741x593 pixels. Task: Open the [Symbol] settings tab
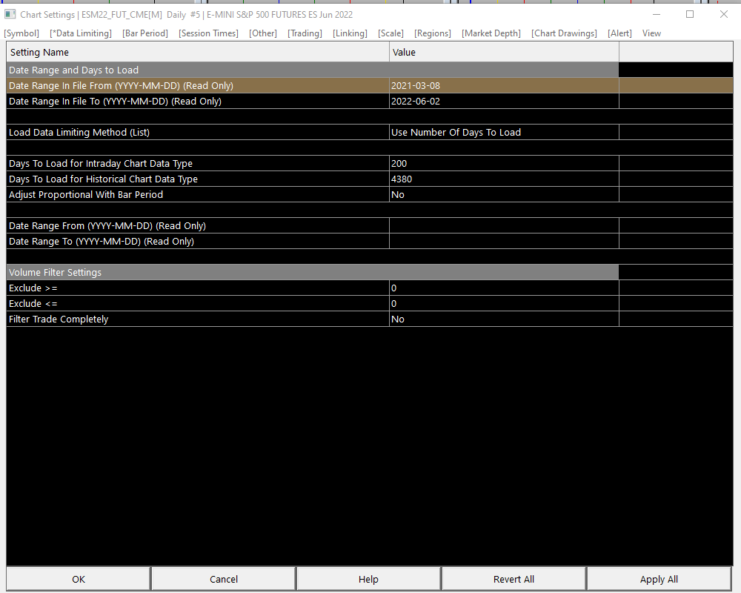[21, 33]
